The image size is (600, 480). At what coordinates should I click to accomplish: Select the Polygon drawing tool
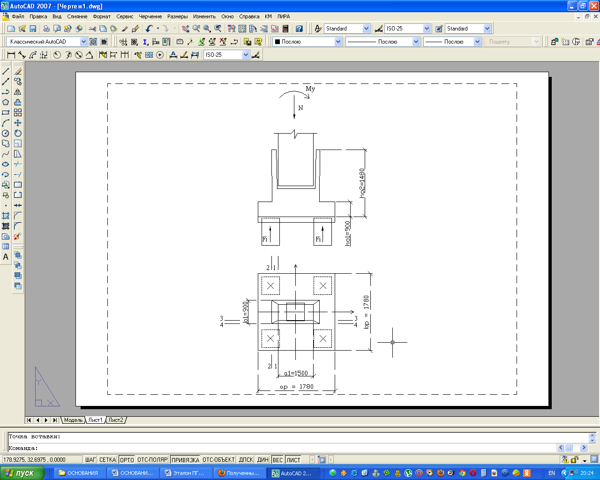click(x=6, y=102)
